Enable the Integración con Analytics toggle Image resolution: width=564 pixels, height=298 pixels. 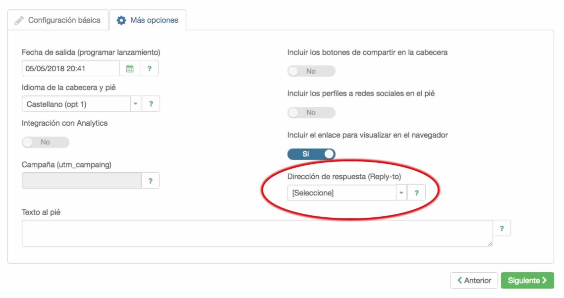(x=46, y=142)
